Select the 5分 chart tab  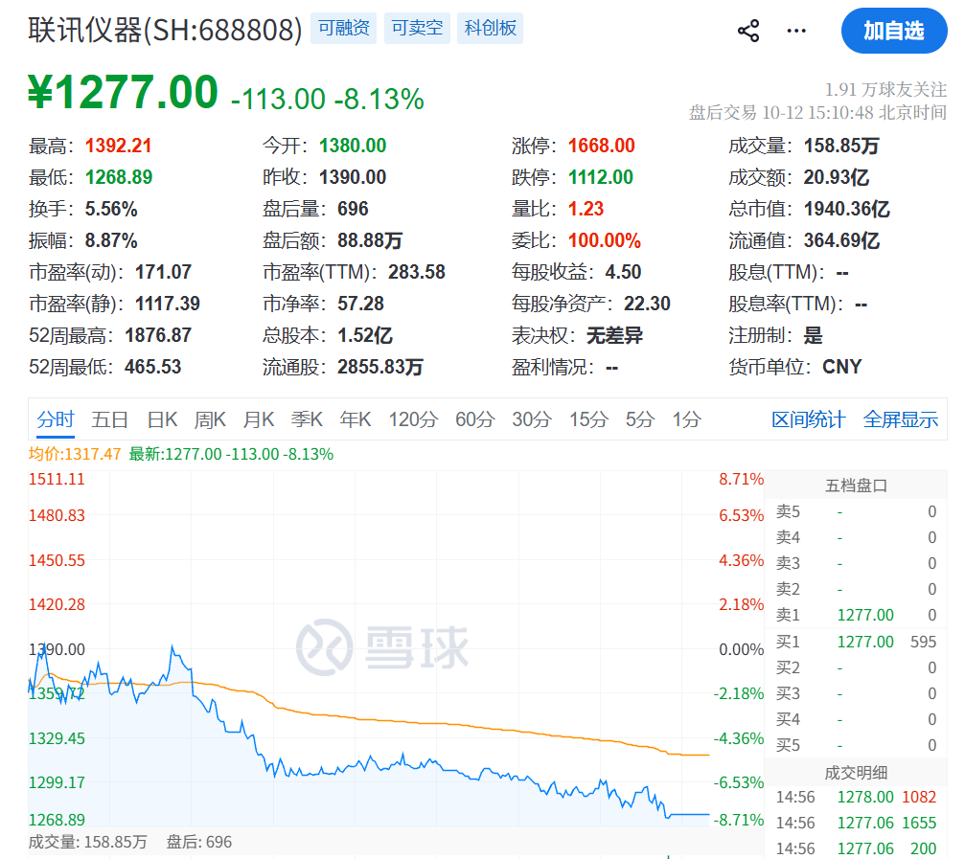(x=640, y=420)
